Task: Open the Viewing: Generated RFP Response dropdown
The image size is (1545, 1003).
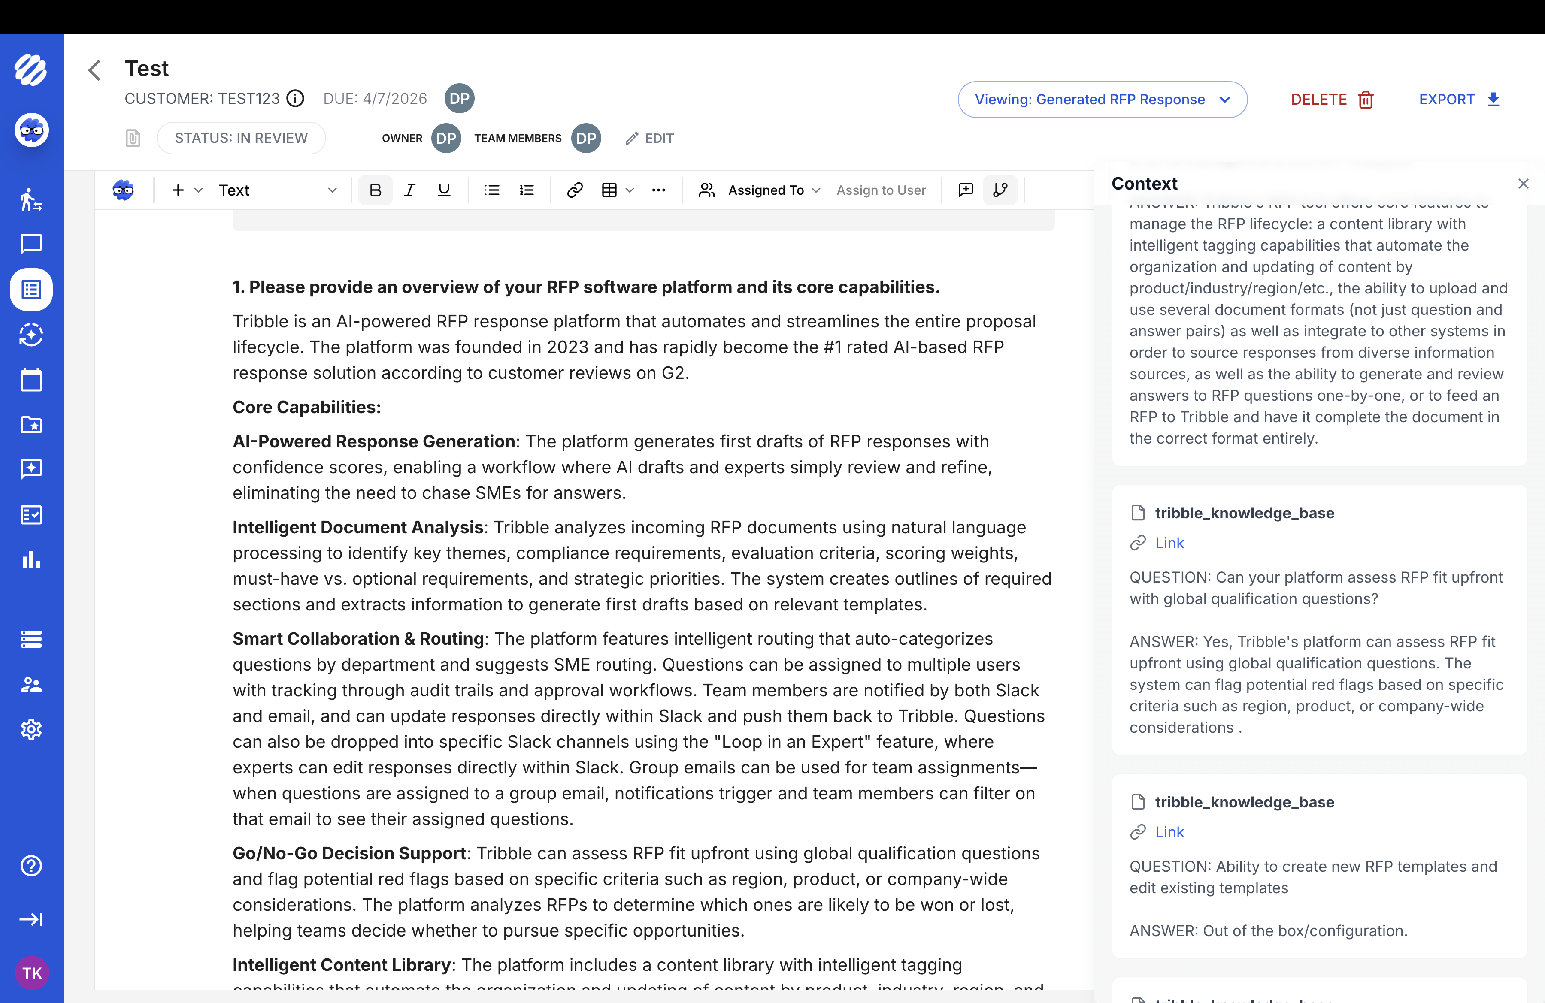Action: [1102, 99]
